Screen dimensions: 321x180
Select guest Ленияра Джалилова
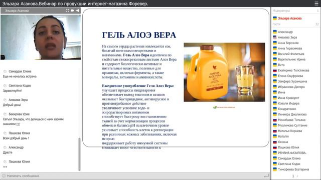point(292,114)
